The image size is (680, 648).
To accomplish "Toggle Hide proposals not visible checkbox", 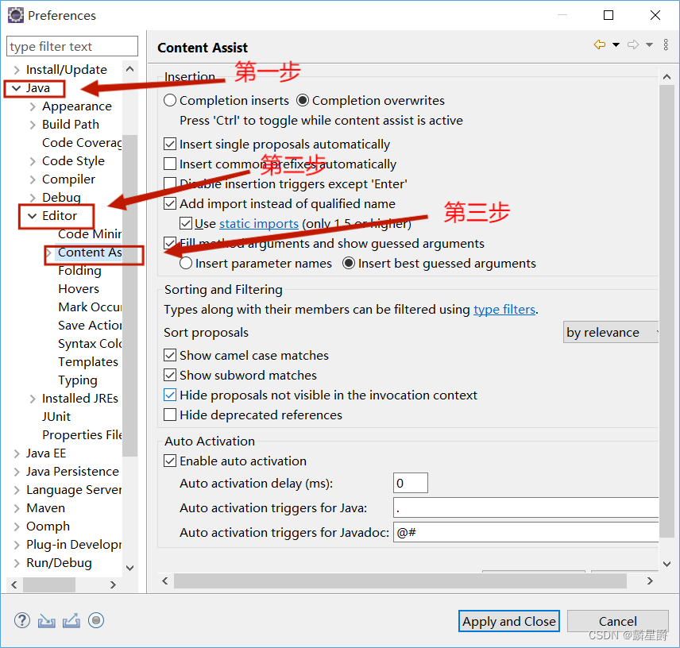I will click(170, 395).
